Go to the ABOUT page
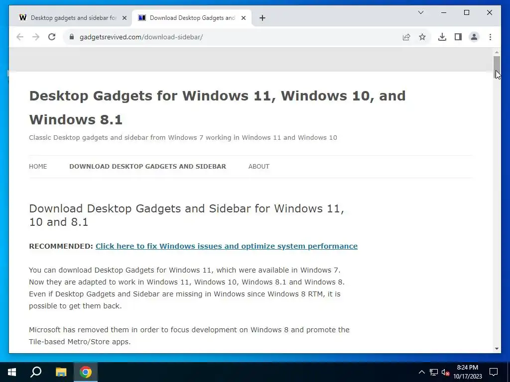Image resolution: width=510 pixels, height=382 pixels. (x=259, y=166)
